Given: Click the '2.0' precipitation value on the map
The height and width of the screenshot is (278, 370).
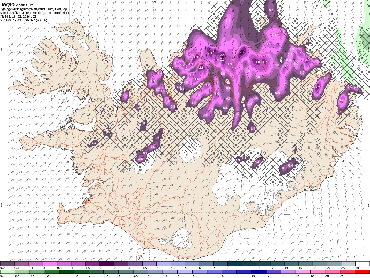Looking at the screenshot, I should (307, 60).
